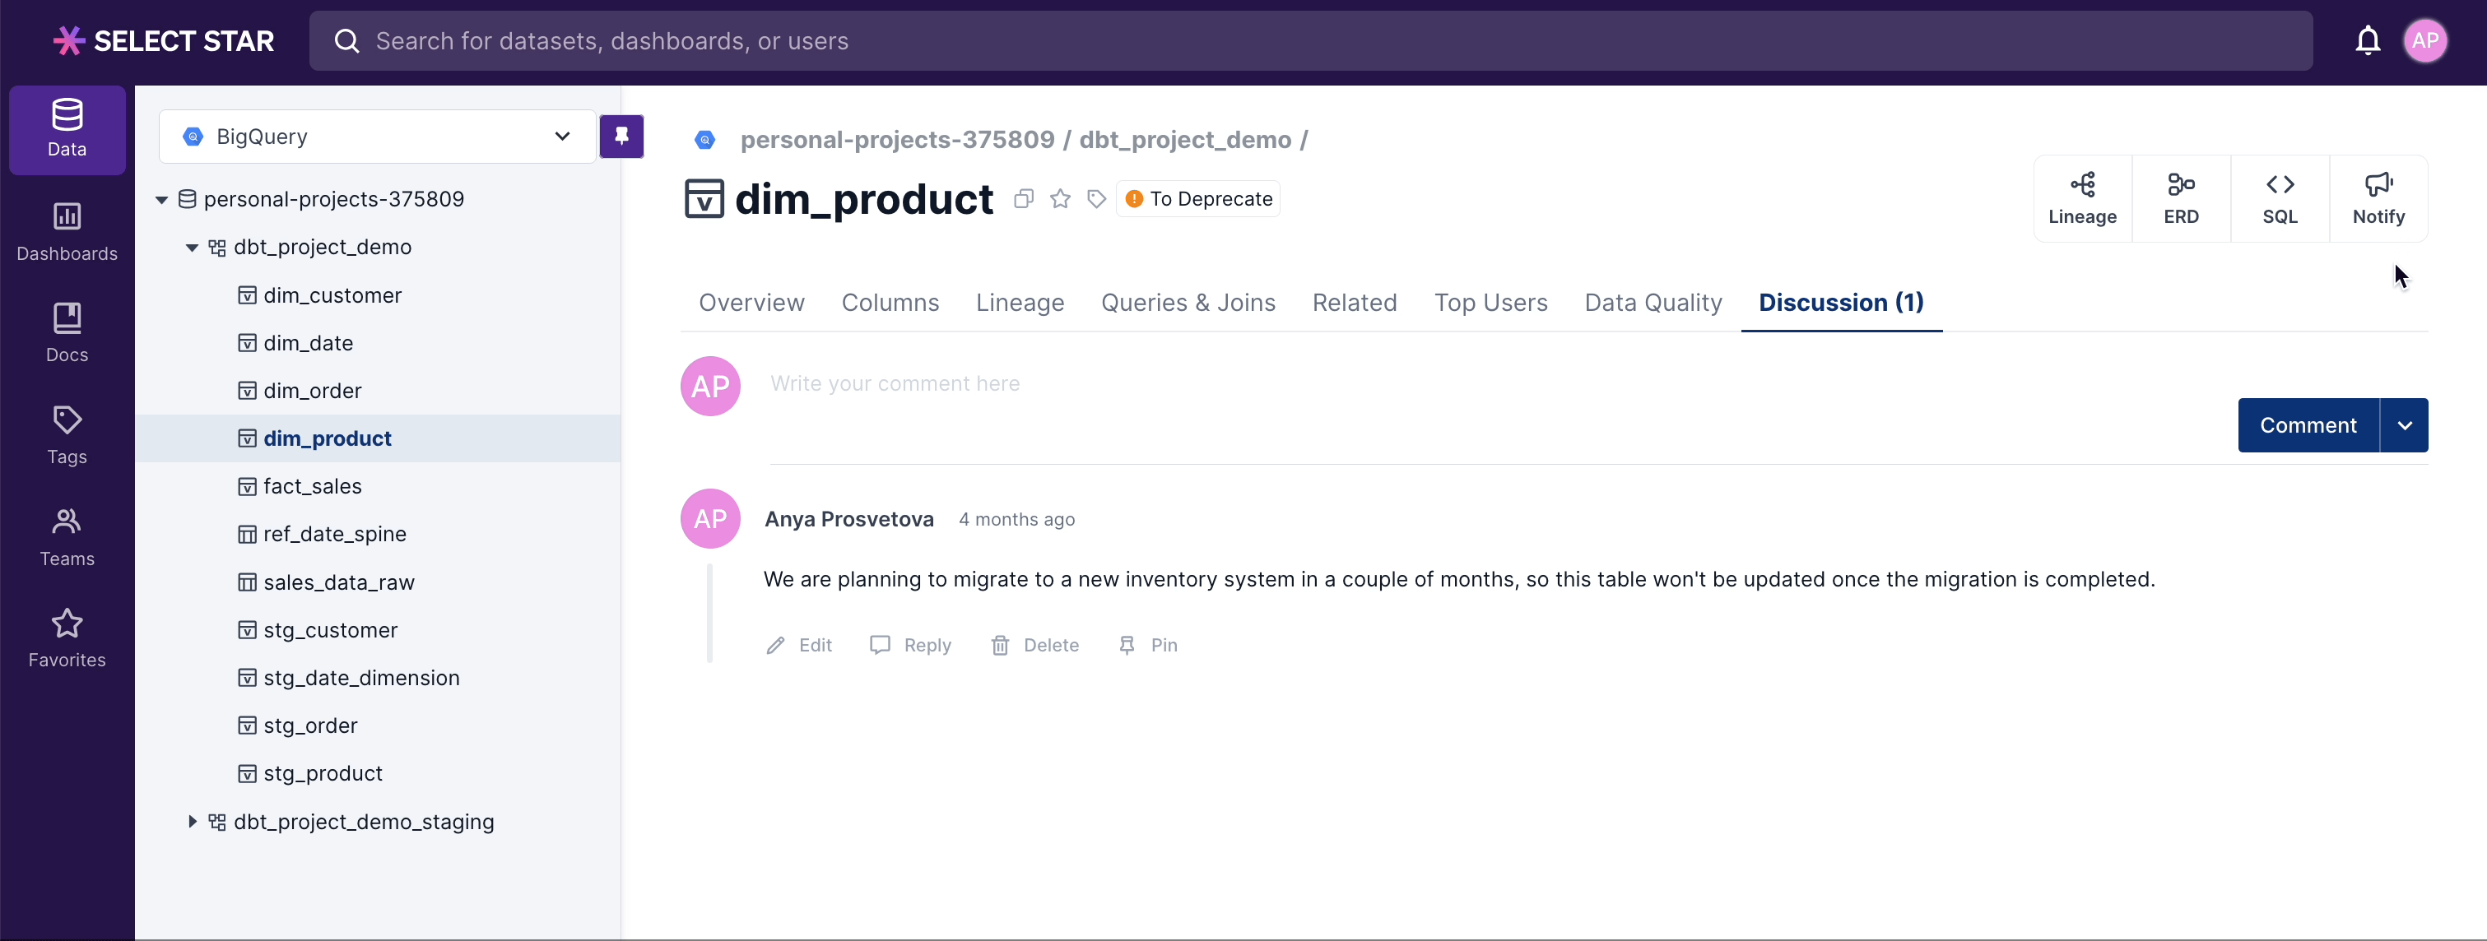Viewport: 2487px width, 941px height.
Task: Switch to the Lineage tab
Action: pyautogui.click(x=1020, y=302)
